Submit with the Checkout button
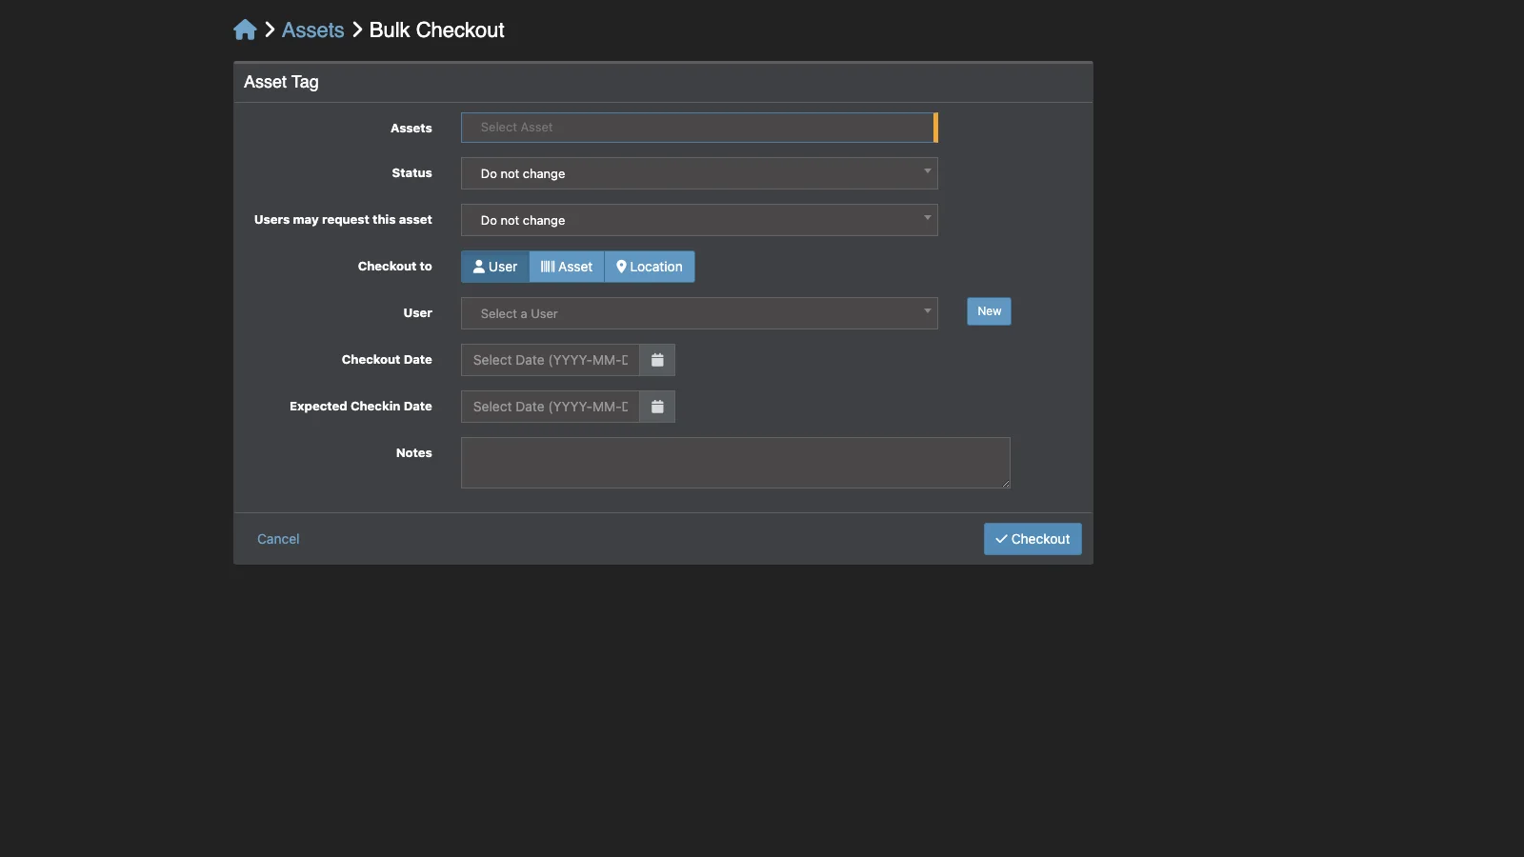1524x857 pixels. tap(1033, 539)
